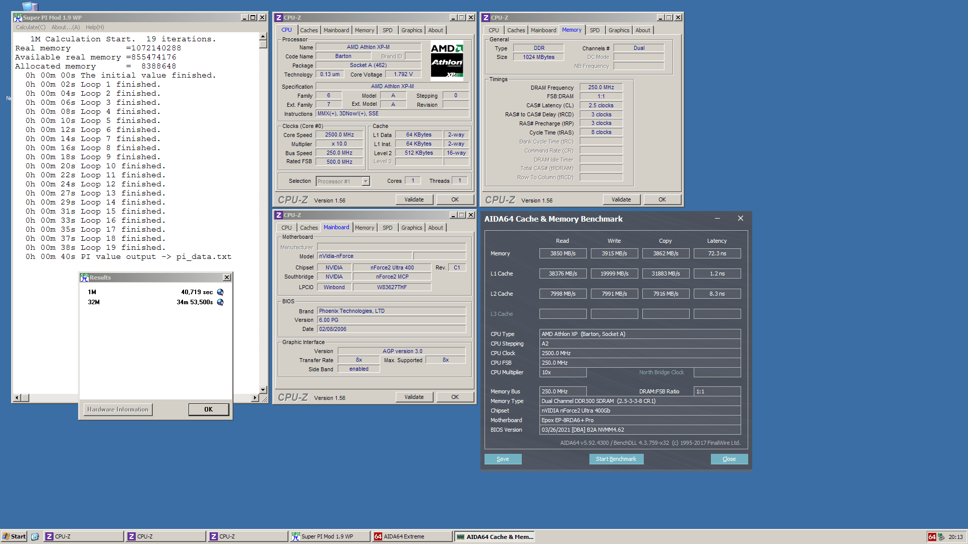This screenshot has height=544, width=968.
Task: Click scroll down arrow in Super PI log
Action: point(263,389)
